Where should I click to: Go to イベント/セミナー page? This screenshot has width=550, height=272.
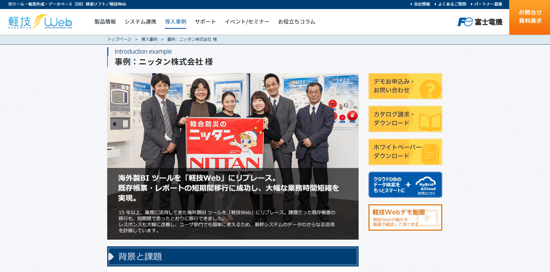[x=247, y=22]
